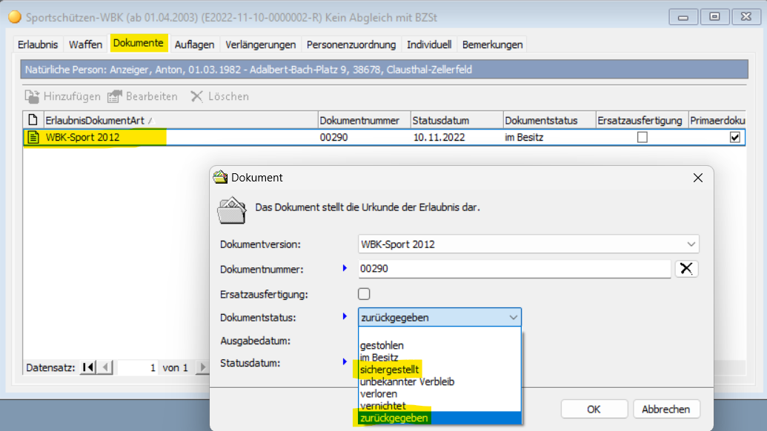Click the Löschen X icon

[x=196, y=96]
